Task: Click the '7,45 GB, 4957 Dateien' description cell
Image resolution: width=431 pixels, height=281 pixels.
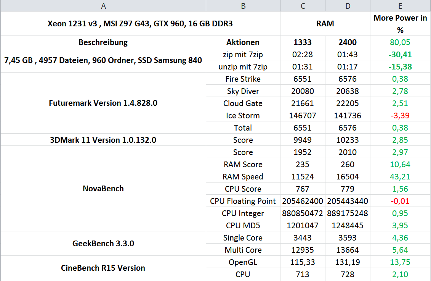Action: pyautogui.click(x=103, y=60)
